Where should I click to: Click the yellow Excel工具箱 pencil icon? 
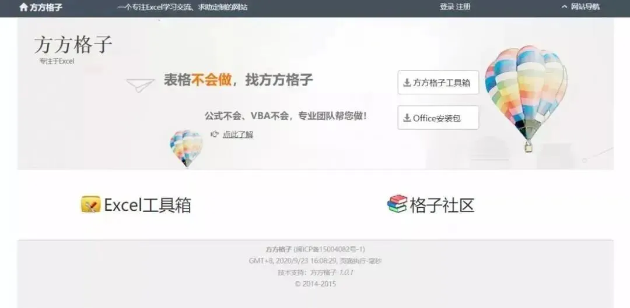(90, 204)
